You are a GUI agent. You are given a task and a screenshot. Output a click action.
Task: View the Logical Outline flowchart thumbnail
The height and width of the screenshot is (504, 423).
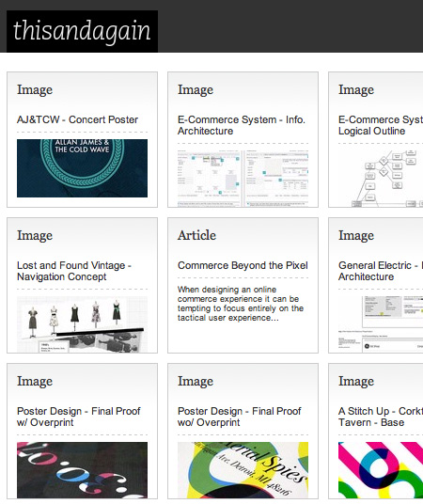(381, 179)
